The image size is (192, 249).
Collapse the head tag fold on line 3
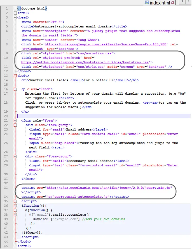coord(15,17)
